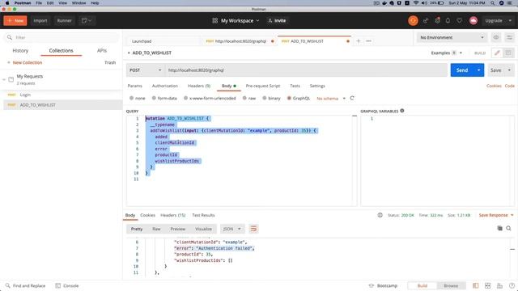This screenshot has height=291, width=518.
Task: Open the tab options ellipsis menu
Action: tap(369, 41)
